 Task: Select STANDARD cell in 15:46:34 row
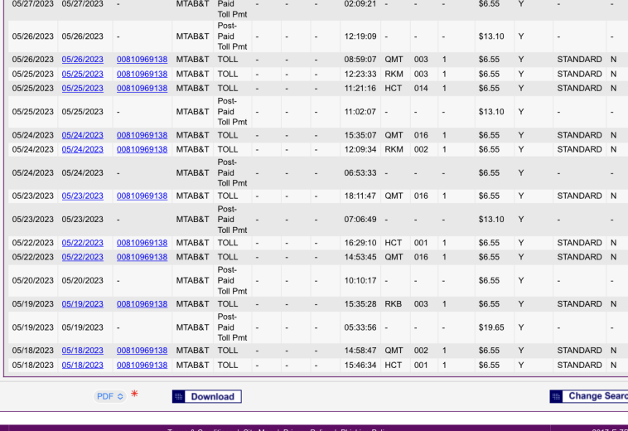tap(579, 366)
